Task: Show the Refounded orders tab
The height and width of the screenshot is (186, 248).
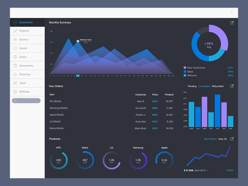Action: click(217, 86)
